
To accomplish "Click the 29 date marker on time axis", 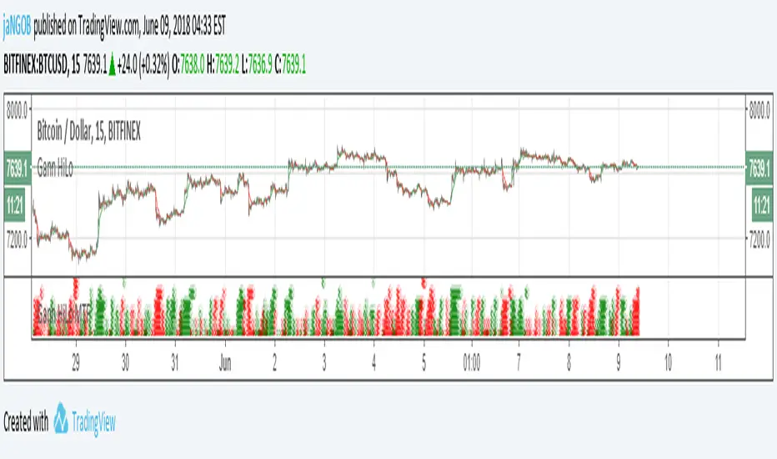I will 76,363.
